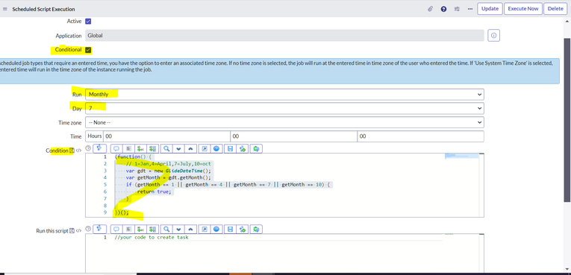
Task: Click the return true line in Condition script
Action: coord(154,192)
